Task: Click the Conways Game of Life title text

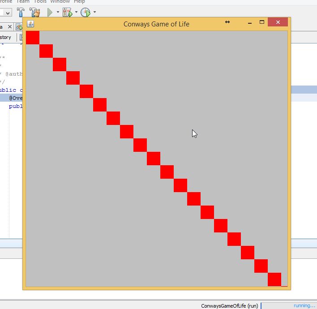Action: pyautogui.click(x=156, y=24)
